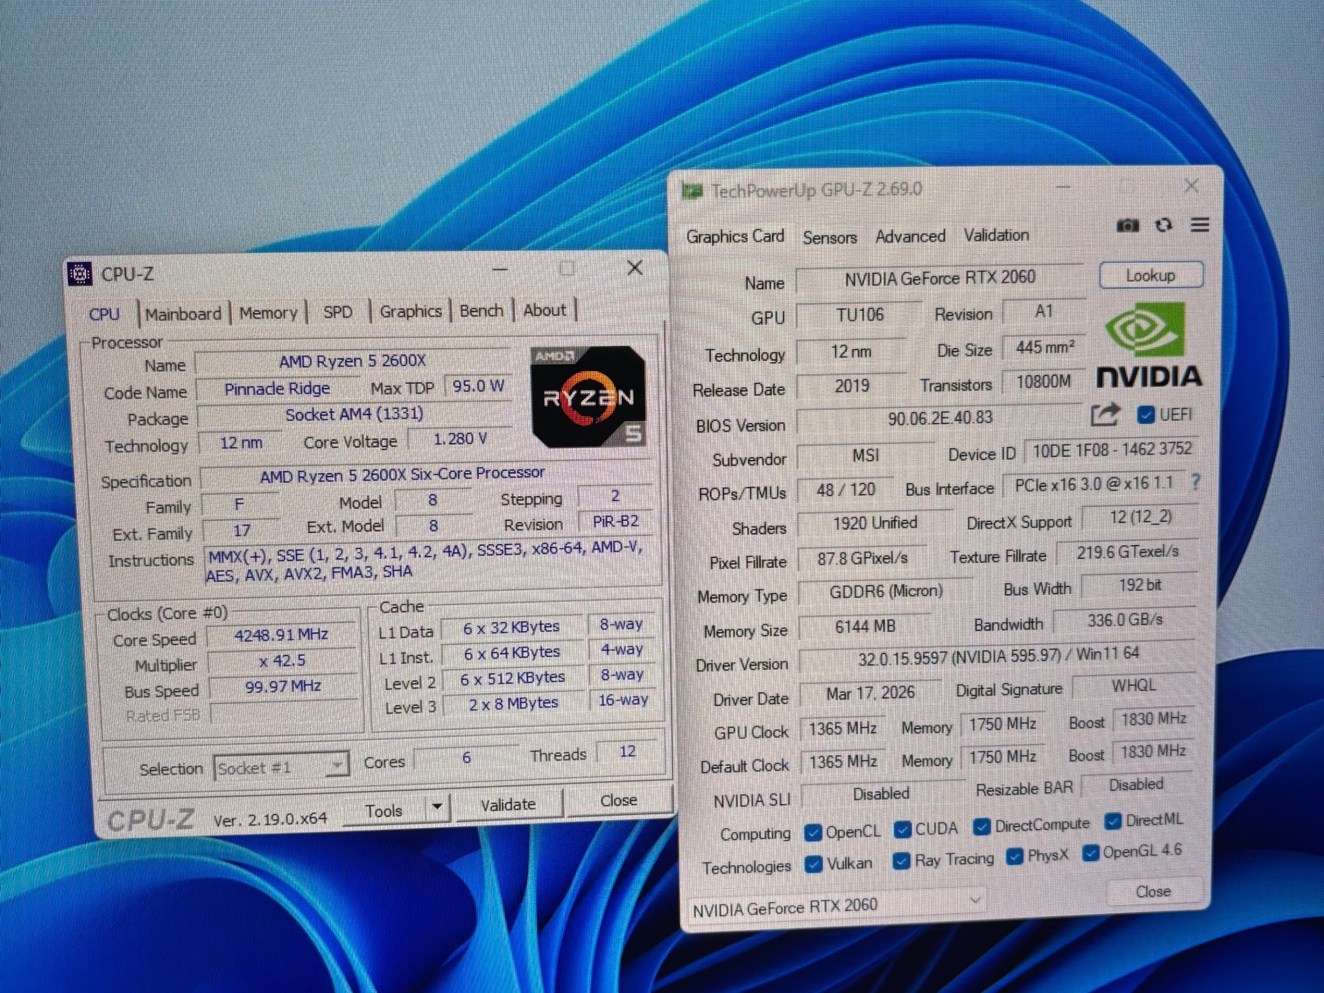The width and height of the screenshot is (1324, 993).
Task: Click the Multiplier value x 42.5
Action: [x=282, y=661]
